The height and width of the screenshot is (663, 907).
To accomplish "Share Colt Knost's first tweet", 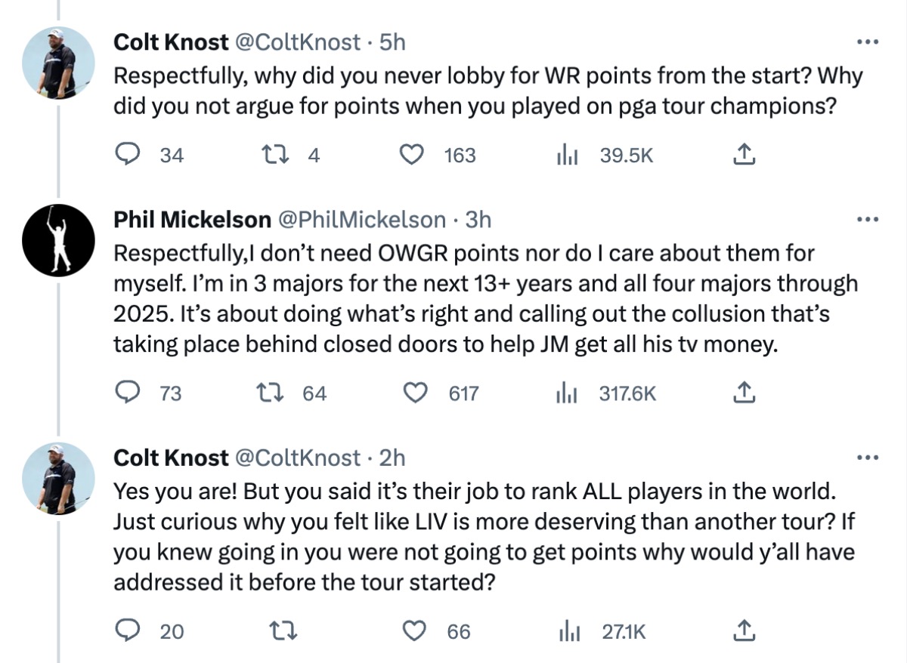I will (x=744, y=155).
